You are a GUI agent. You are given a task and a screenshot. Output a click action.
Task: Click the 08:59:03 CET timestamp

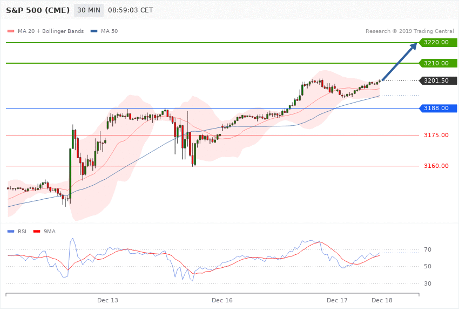[x=130, y=10]
